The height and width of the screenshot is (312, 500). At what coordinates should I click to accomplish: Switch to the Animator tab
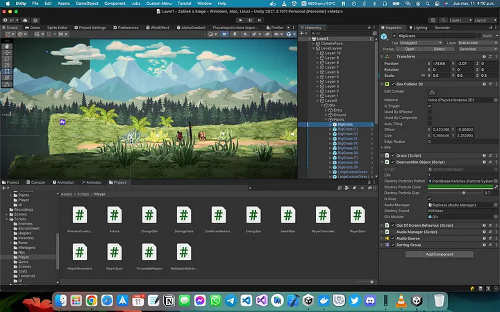(92, 182)
